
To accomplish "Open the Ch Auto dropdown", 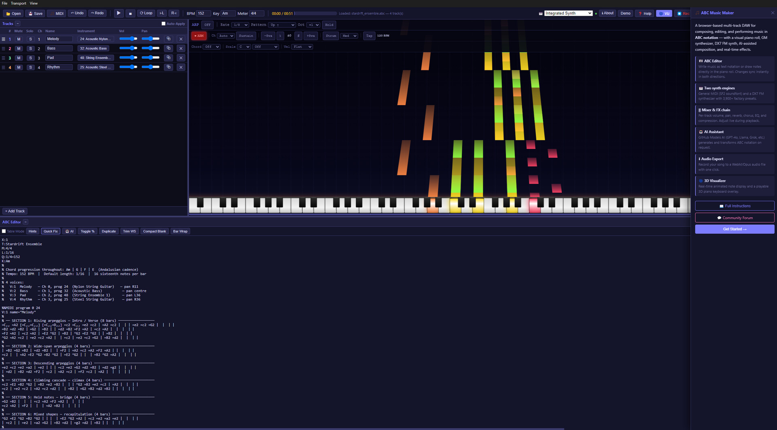I will [x=226, y=36].
